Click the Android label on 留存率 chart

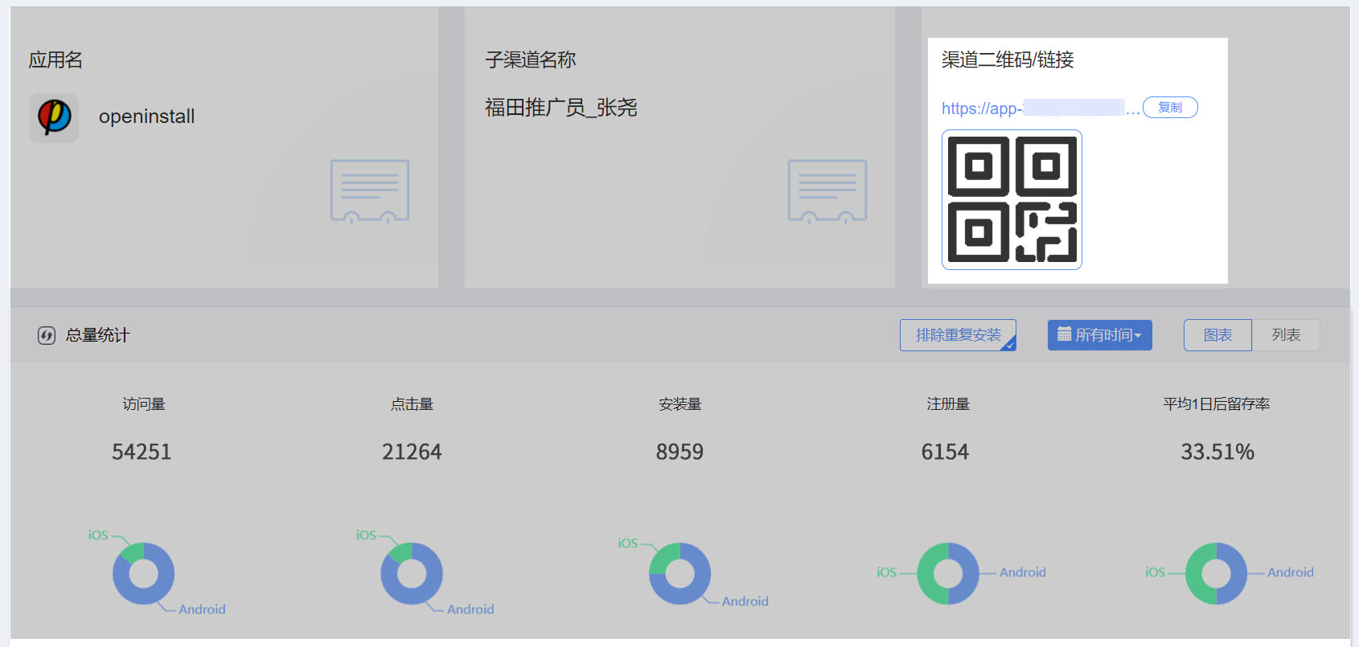click(x=1291, y=572)
